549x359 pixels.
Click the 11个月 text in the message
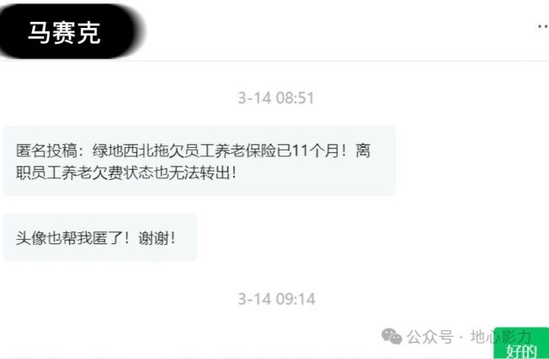point(316,150)
